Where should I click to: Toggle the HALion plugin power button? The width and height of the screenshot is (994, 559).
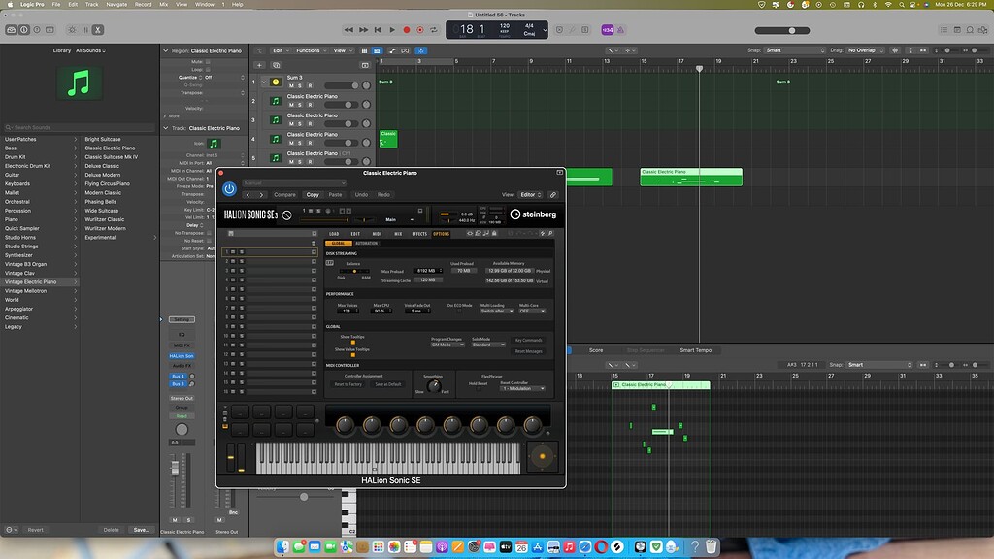(229, 188)
